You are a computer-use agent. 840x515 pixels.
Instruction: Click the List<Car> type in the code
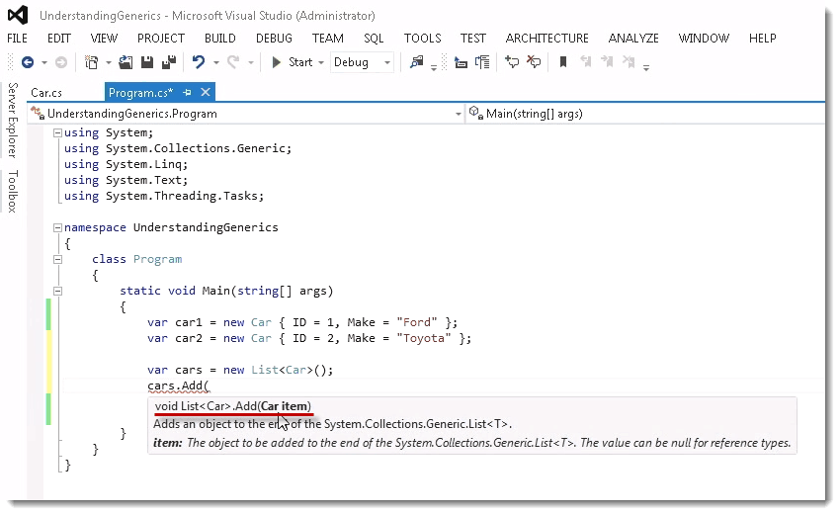tap(285, 371)
